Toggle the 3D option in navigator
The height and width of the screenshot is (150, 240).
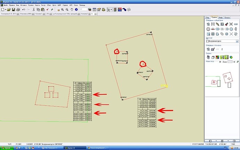click(x=220, y=62)
